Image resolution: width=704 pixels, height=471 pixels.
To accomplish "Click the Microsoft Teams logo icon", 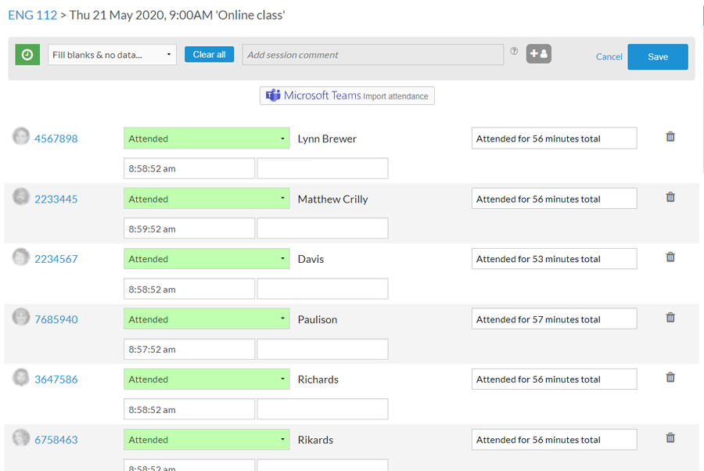I will click(273, 95).
